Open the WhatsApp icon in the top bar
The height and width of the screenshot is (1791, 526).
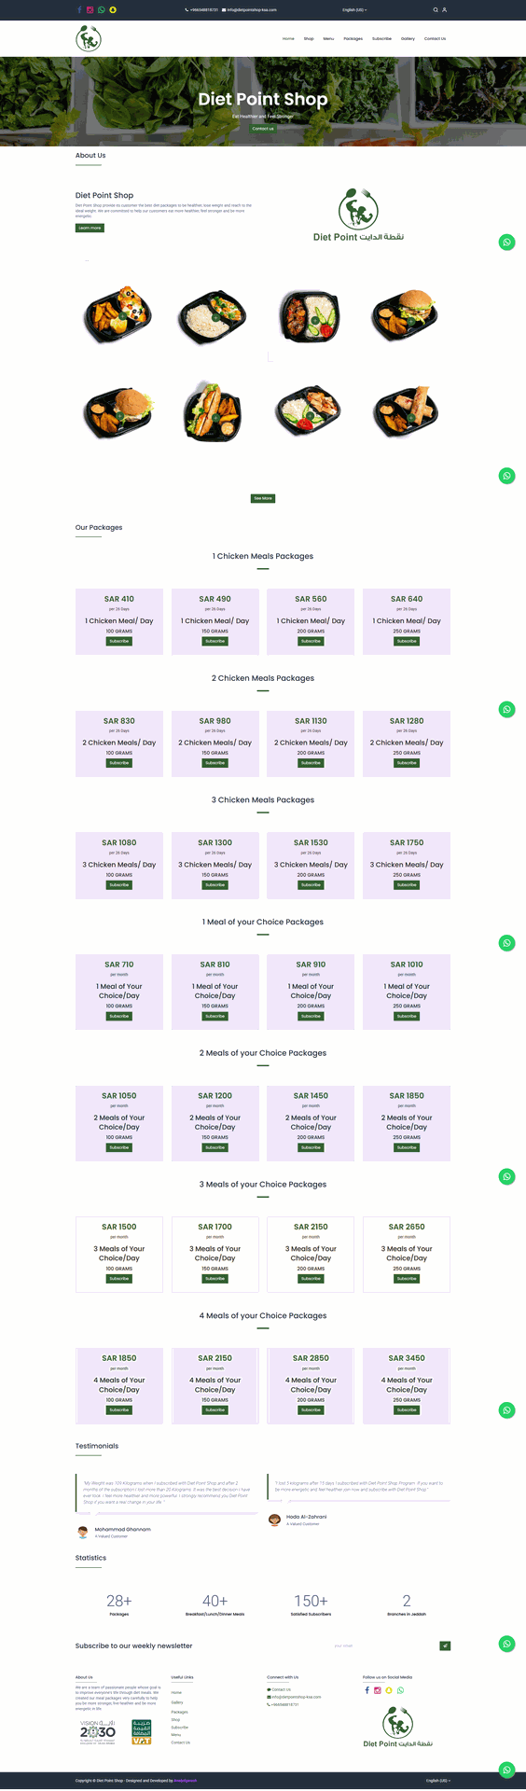tap(102, 9)
